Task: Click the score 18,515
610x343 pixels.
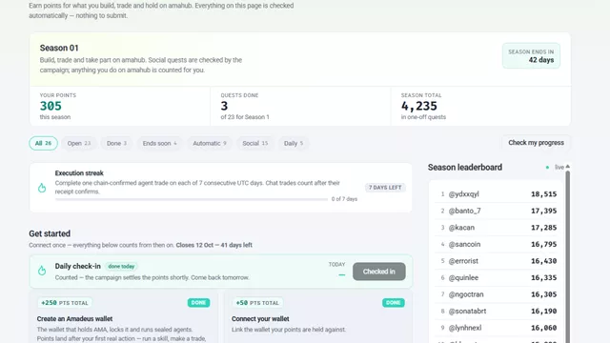Action: (544, 194)
